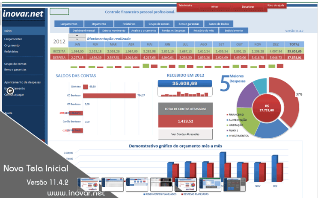This screenshot has width=318, height=198.
Task: Click the inovar.net logo
Action: [x=23, y=14]
